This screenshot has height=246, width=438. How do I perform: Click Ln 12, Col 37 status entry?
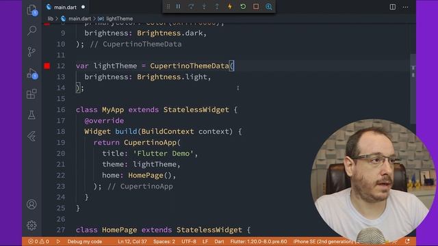pyautogui.click(x=132, y=241)
